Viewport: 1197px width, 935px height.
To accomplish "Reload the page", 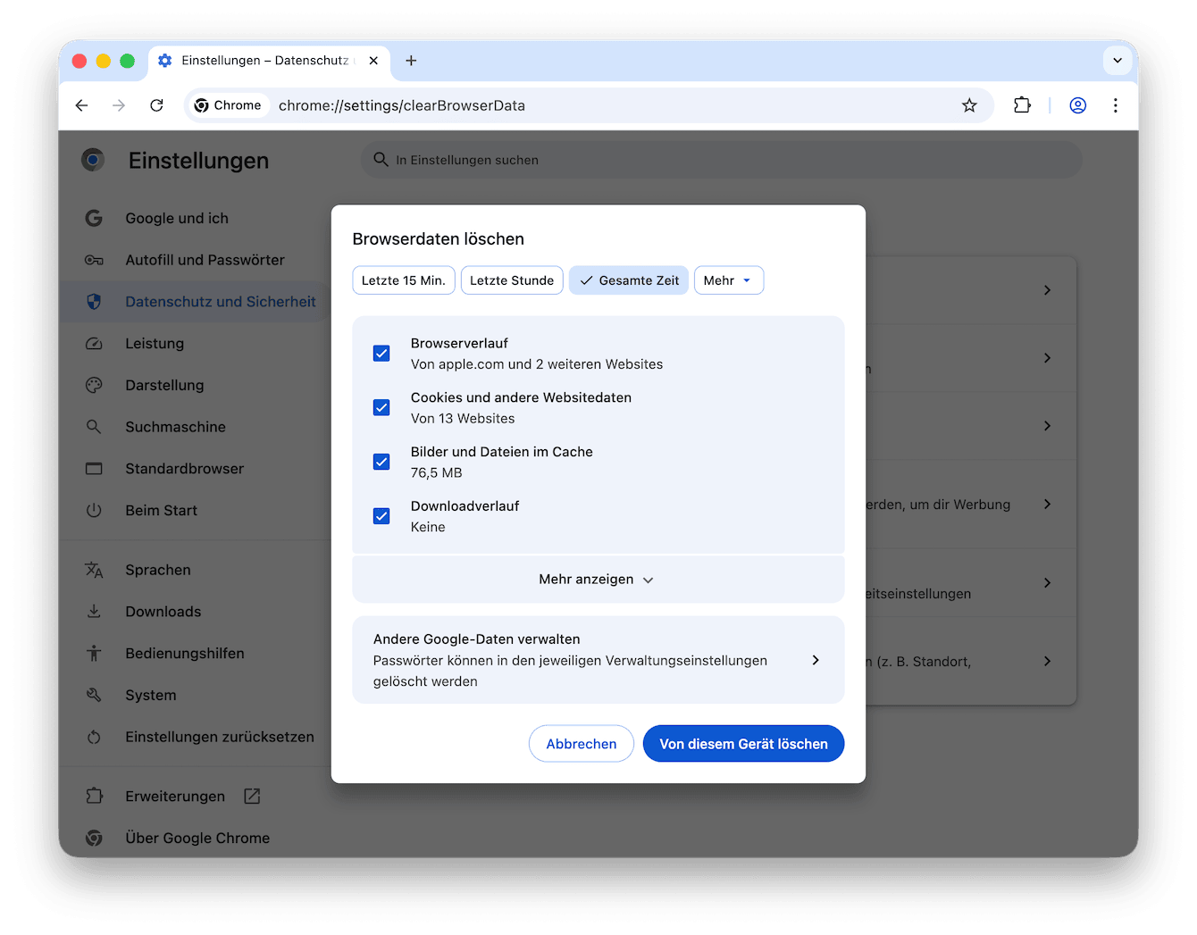I will coord(156,105).
